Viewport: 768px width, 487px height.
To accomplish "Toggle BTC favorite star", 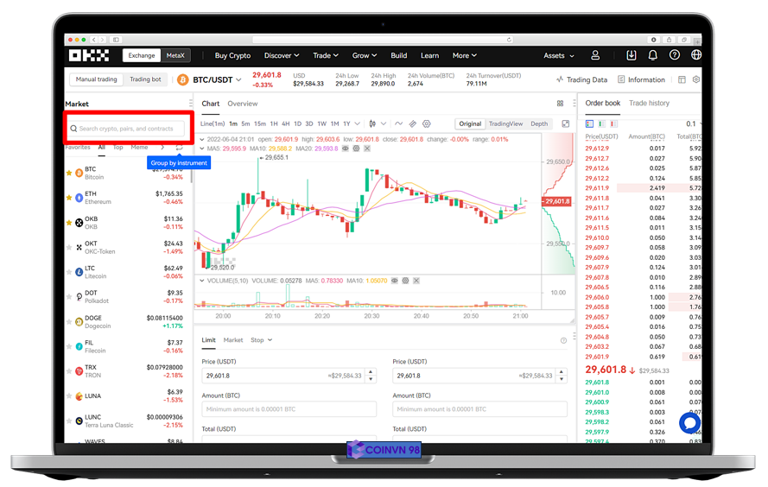I will pyautogui.click(x=70, y=173).
